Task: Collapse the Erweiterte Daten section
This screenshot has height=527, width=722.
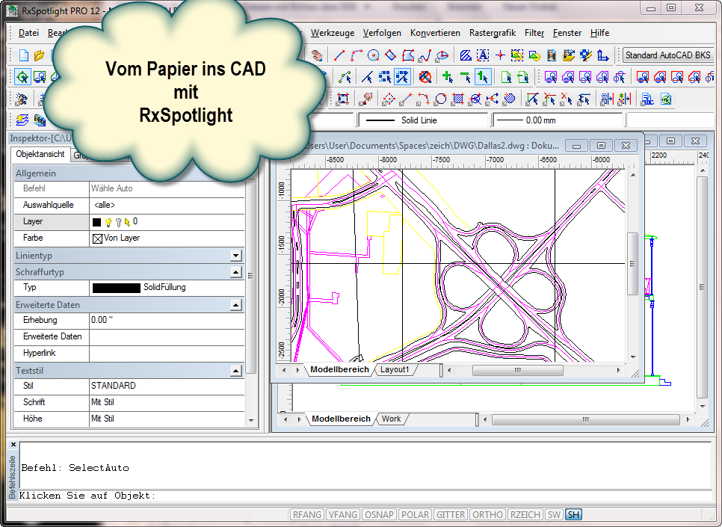Action: 235,305
